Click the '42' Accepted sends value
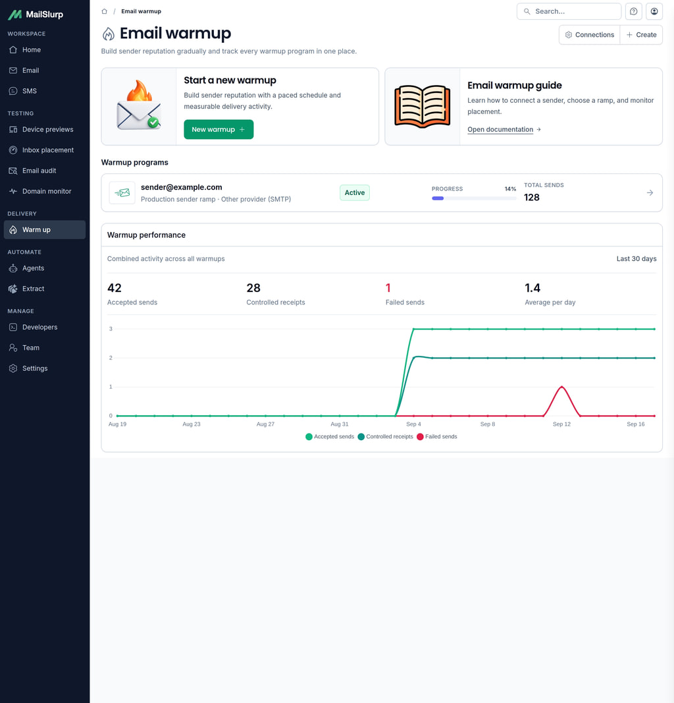Image resolution: width=674 pixels, height=703 pixels. (115, 288)
